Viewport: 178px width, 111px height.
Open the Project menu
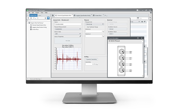37,12
